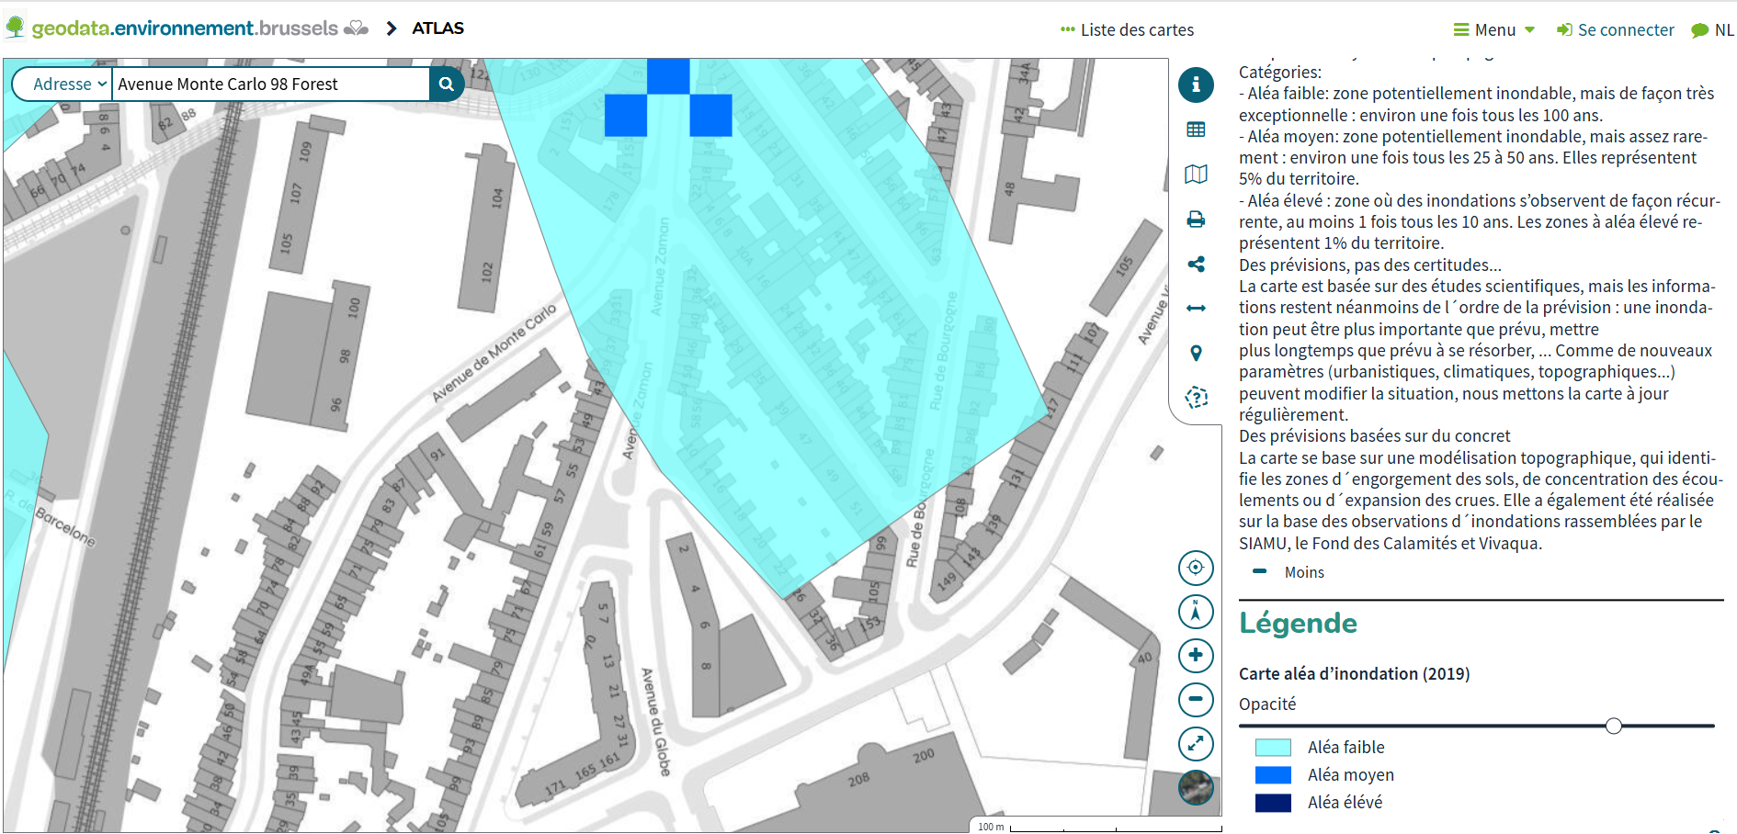The width and height of the screenshot is (1737, 834).
Task: Select the measure distance arrow tool
Action: [1196, 309]
